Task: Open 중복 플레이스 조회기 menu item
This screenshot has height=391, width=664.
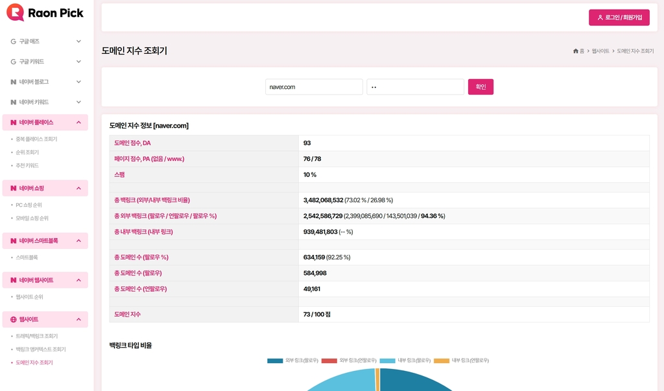Action: click(36, 139)
